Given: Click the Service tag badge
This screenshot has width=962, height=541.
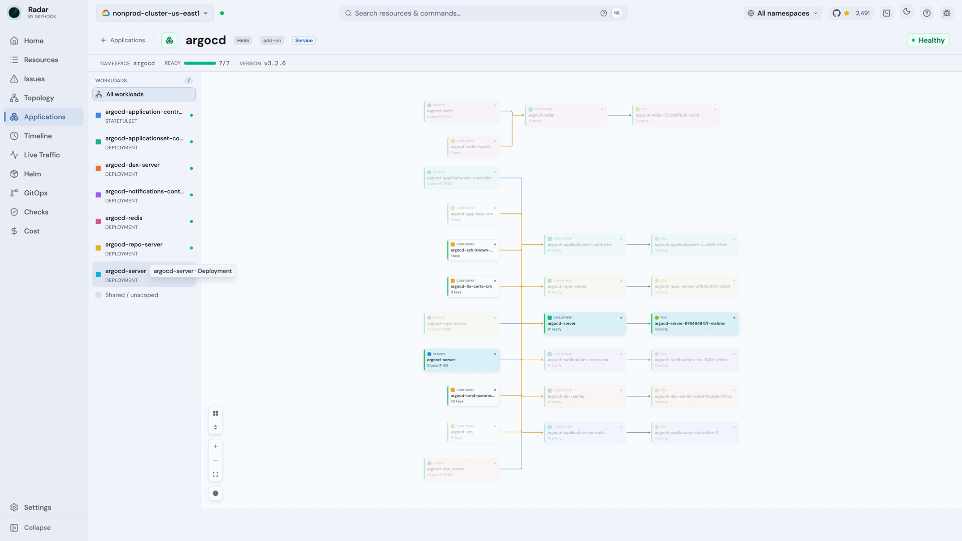Looking at the screenshot, I should pyautogui.click(x=304, y=41).
